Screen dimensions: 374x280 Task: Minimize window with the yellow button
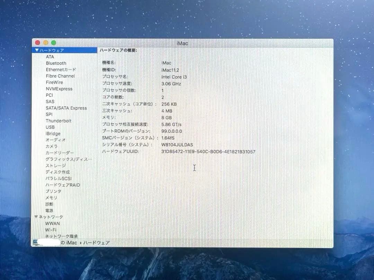pos(46,43)
